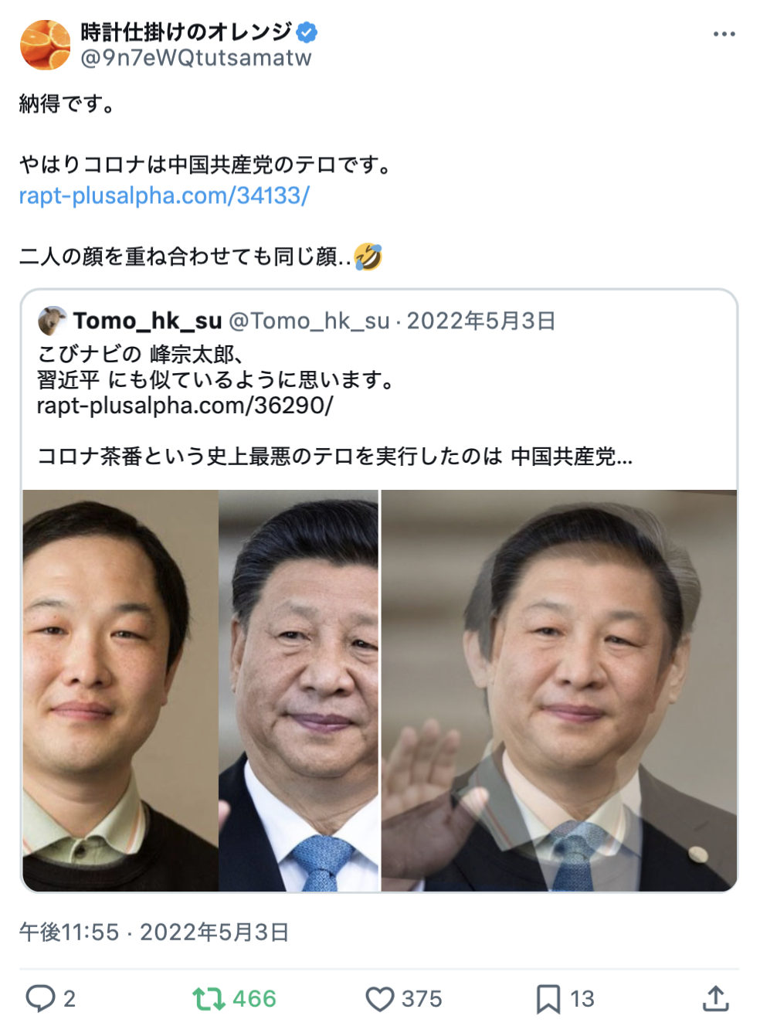
Task: Click the blue verified badge
Action: click(x=307, y=32)
